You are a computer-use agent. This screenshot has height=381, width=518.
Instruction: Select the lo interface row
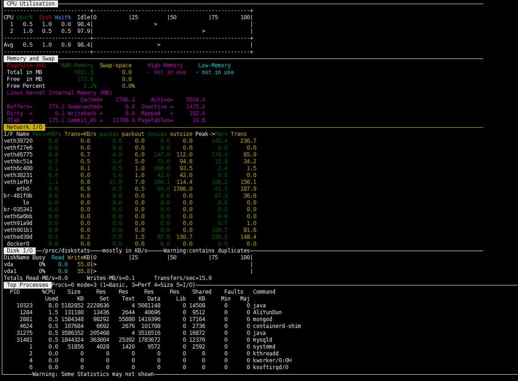click(x=130, y=203)
